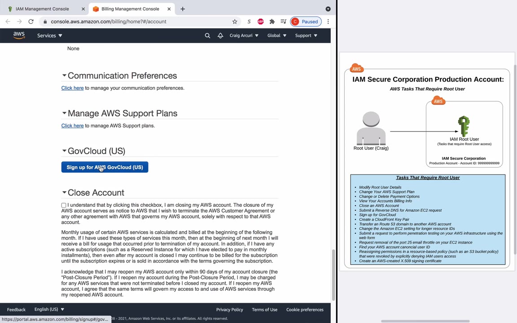The width and height of the screenshot is (517, 323).
Task: Open the Support dropdown menu
Action: click(x=306, y=35)
